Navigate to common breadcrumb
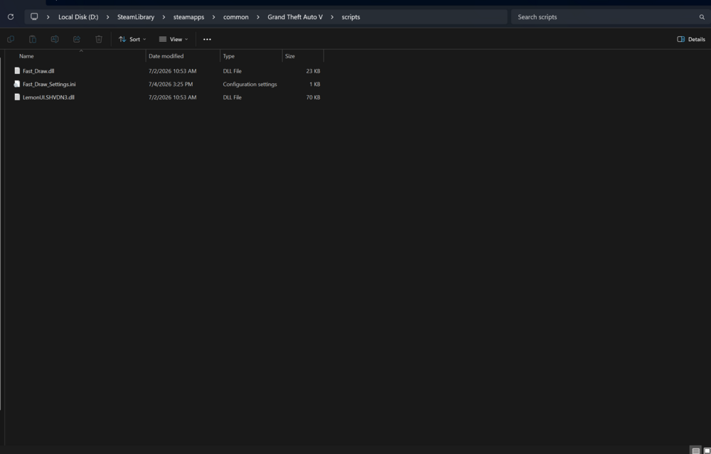The width and height of the screenshot is (711, 454). click(236, 17)
